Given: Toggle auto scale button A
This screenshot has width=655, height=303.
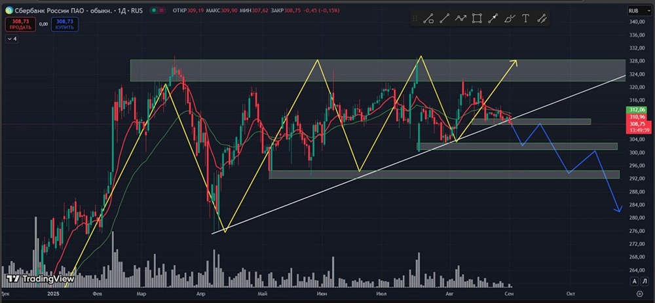Looking at the screenshot, I should tap(635, 281).
